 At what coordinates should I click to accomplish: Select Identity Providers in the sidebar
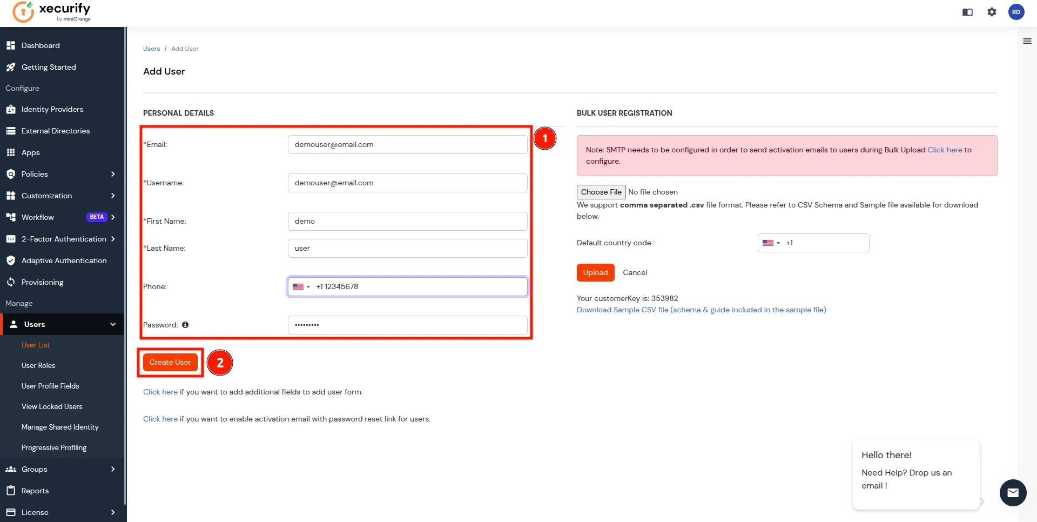tap(52, 109)
